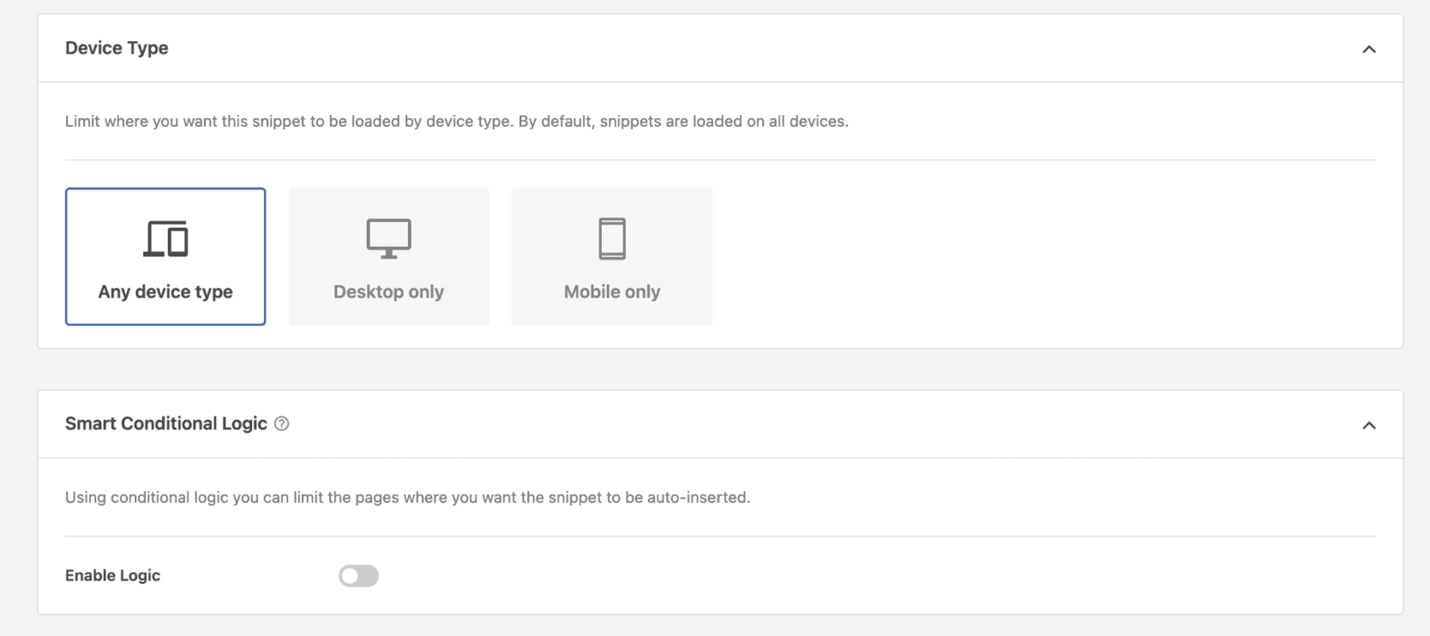The image size is (1430, 636).
Task: Click the 'Any device type' label text
Action: (x=165, y=291)
